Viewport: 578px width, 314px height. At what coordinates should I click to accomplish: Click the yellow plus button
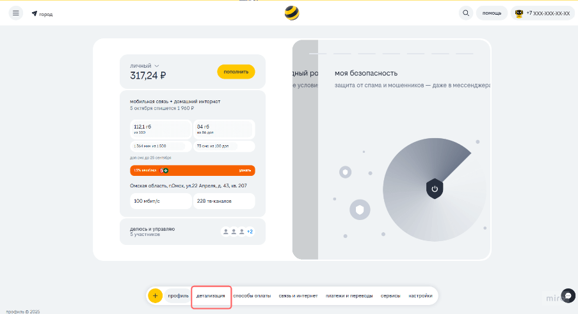(x=155, y=296)
